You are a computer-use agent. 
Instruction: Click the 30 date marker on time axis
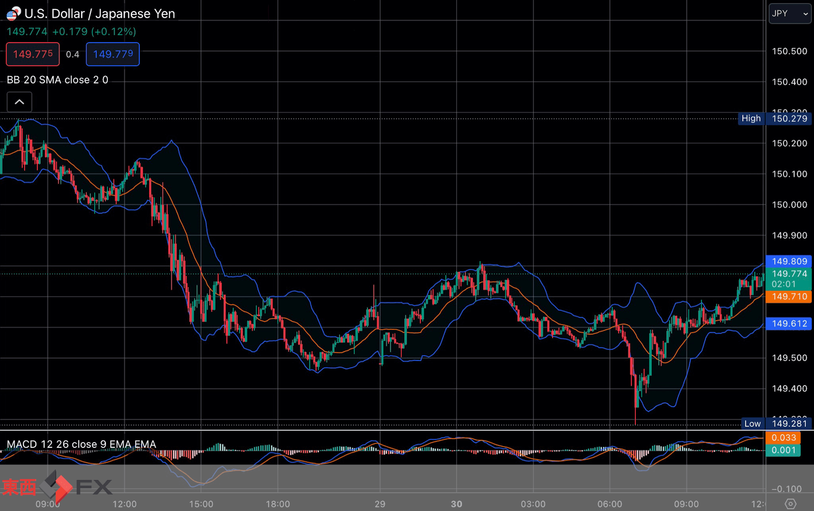tap(456, 504)
